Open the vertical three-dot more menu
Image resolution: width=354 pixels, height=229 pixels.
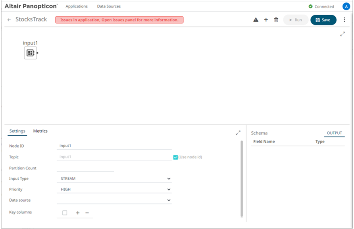(x=344, y=20)
